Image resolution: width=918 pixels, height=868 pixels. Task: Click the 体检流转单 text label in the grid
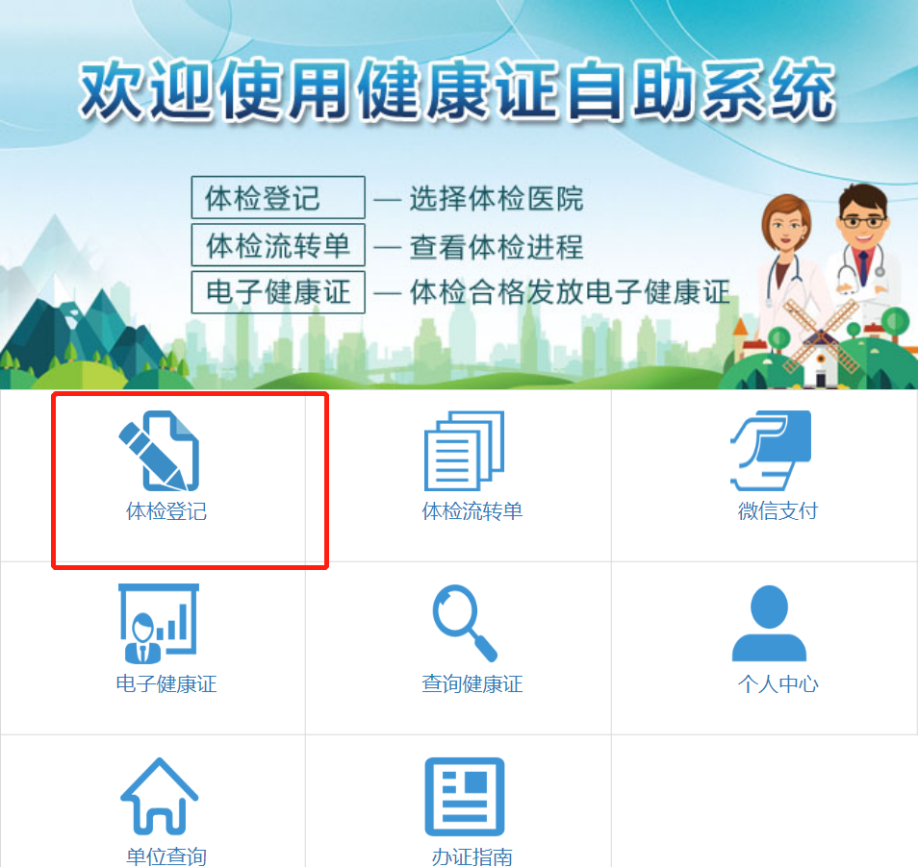pos(472,511)
